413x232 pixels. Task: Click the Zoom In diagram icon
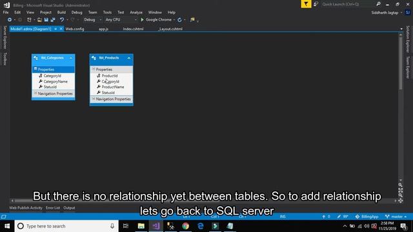coord(400,185)
